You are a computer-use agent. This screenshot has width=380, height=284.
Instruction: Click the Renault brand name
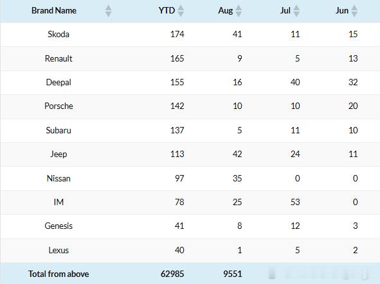(59, 58)
